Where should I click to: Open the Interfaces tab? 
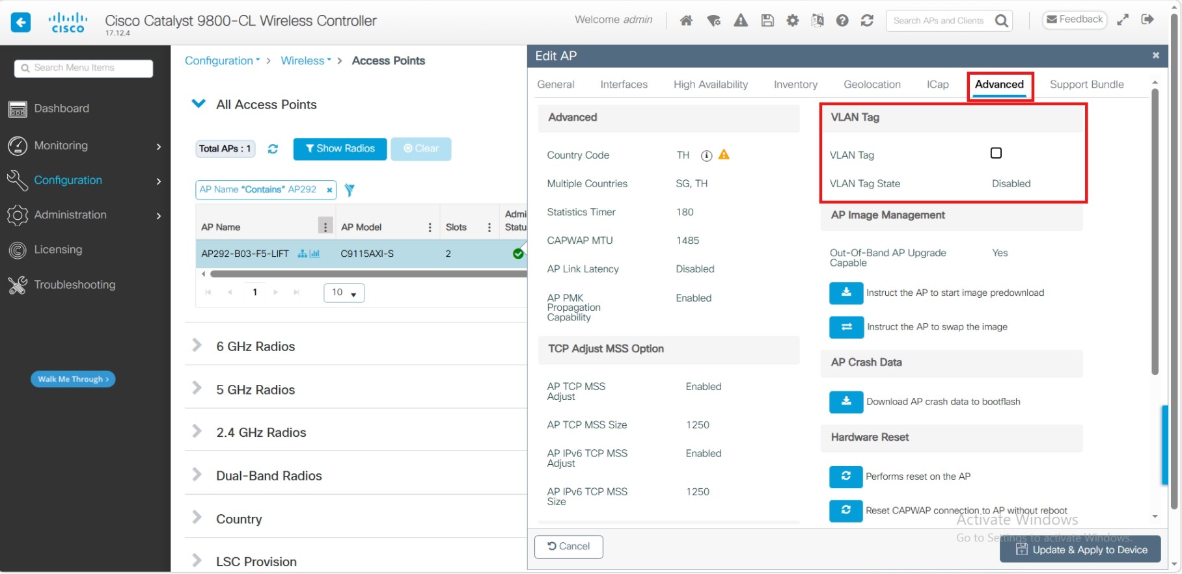coord(624,85)
